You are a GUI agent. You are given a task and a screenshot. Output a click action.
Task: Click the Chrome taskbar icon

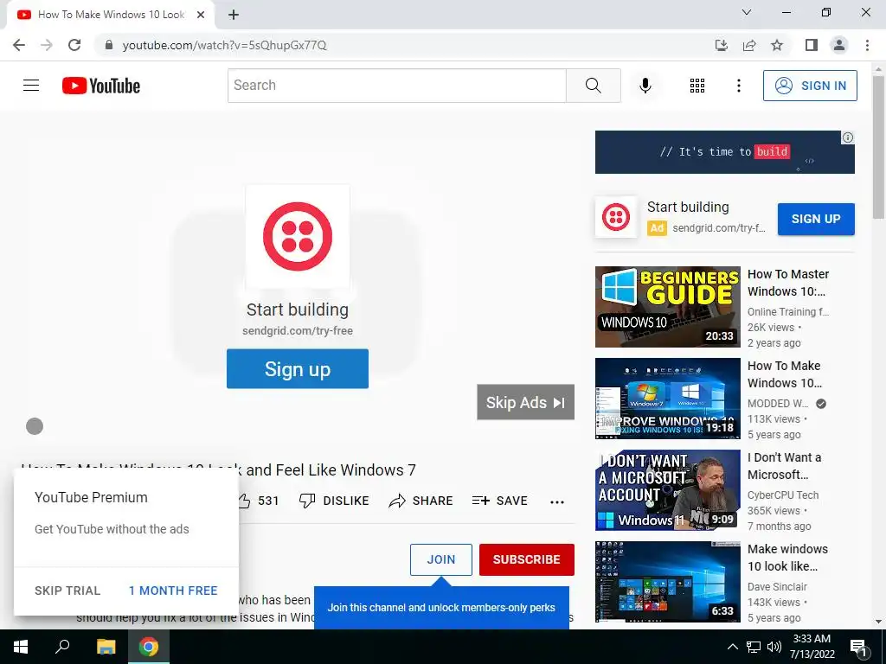[149, 647]
